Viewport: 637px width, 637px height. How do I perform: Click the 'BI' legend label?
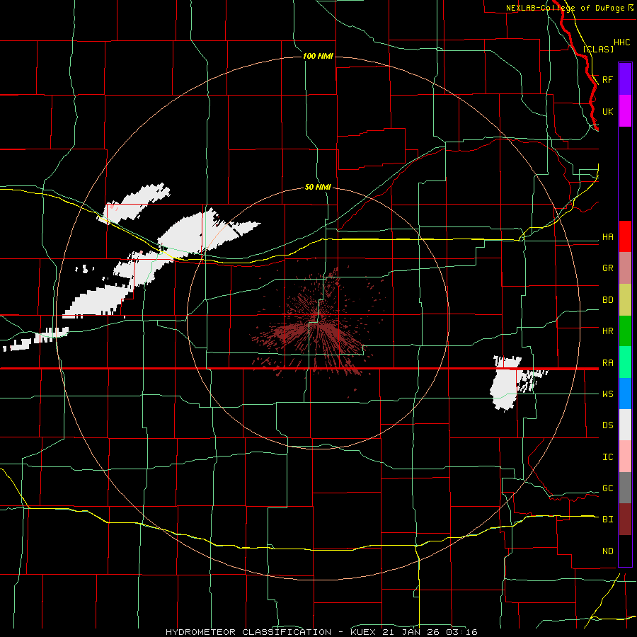608,520
